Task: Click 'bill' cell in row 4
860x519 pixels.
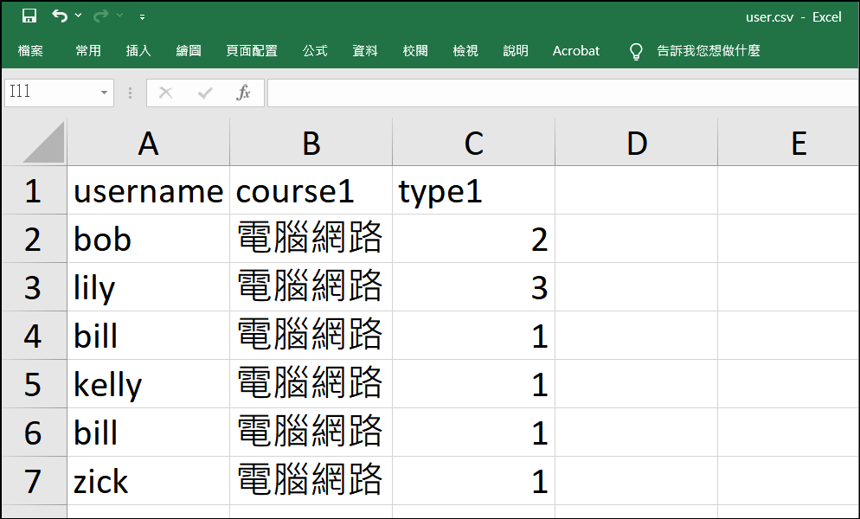Action: coord(148,336)
